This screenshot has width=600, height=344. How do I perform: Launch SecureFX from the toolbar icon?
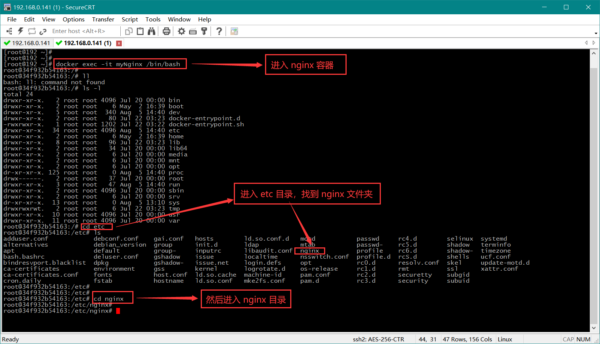tap(234, 31)
